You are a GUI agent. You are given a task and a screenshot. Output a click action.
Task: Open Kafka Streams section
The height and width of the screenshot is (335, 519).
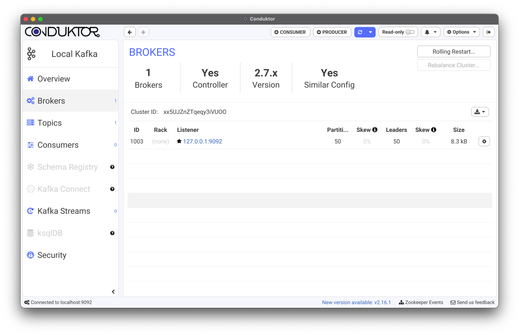point(71,211)
